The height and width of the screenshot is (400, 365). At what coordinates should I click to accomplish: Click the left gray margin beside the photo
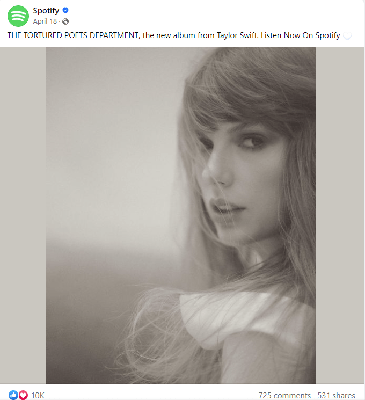click(23, 215)
